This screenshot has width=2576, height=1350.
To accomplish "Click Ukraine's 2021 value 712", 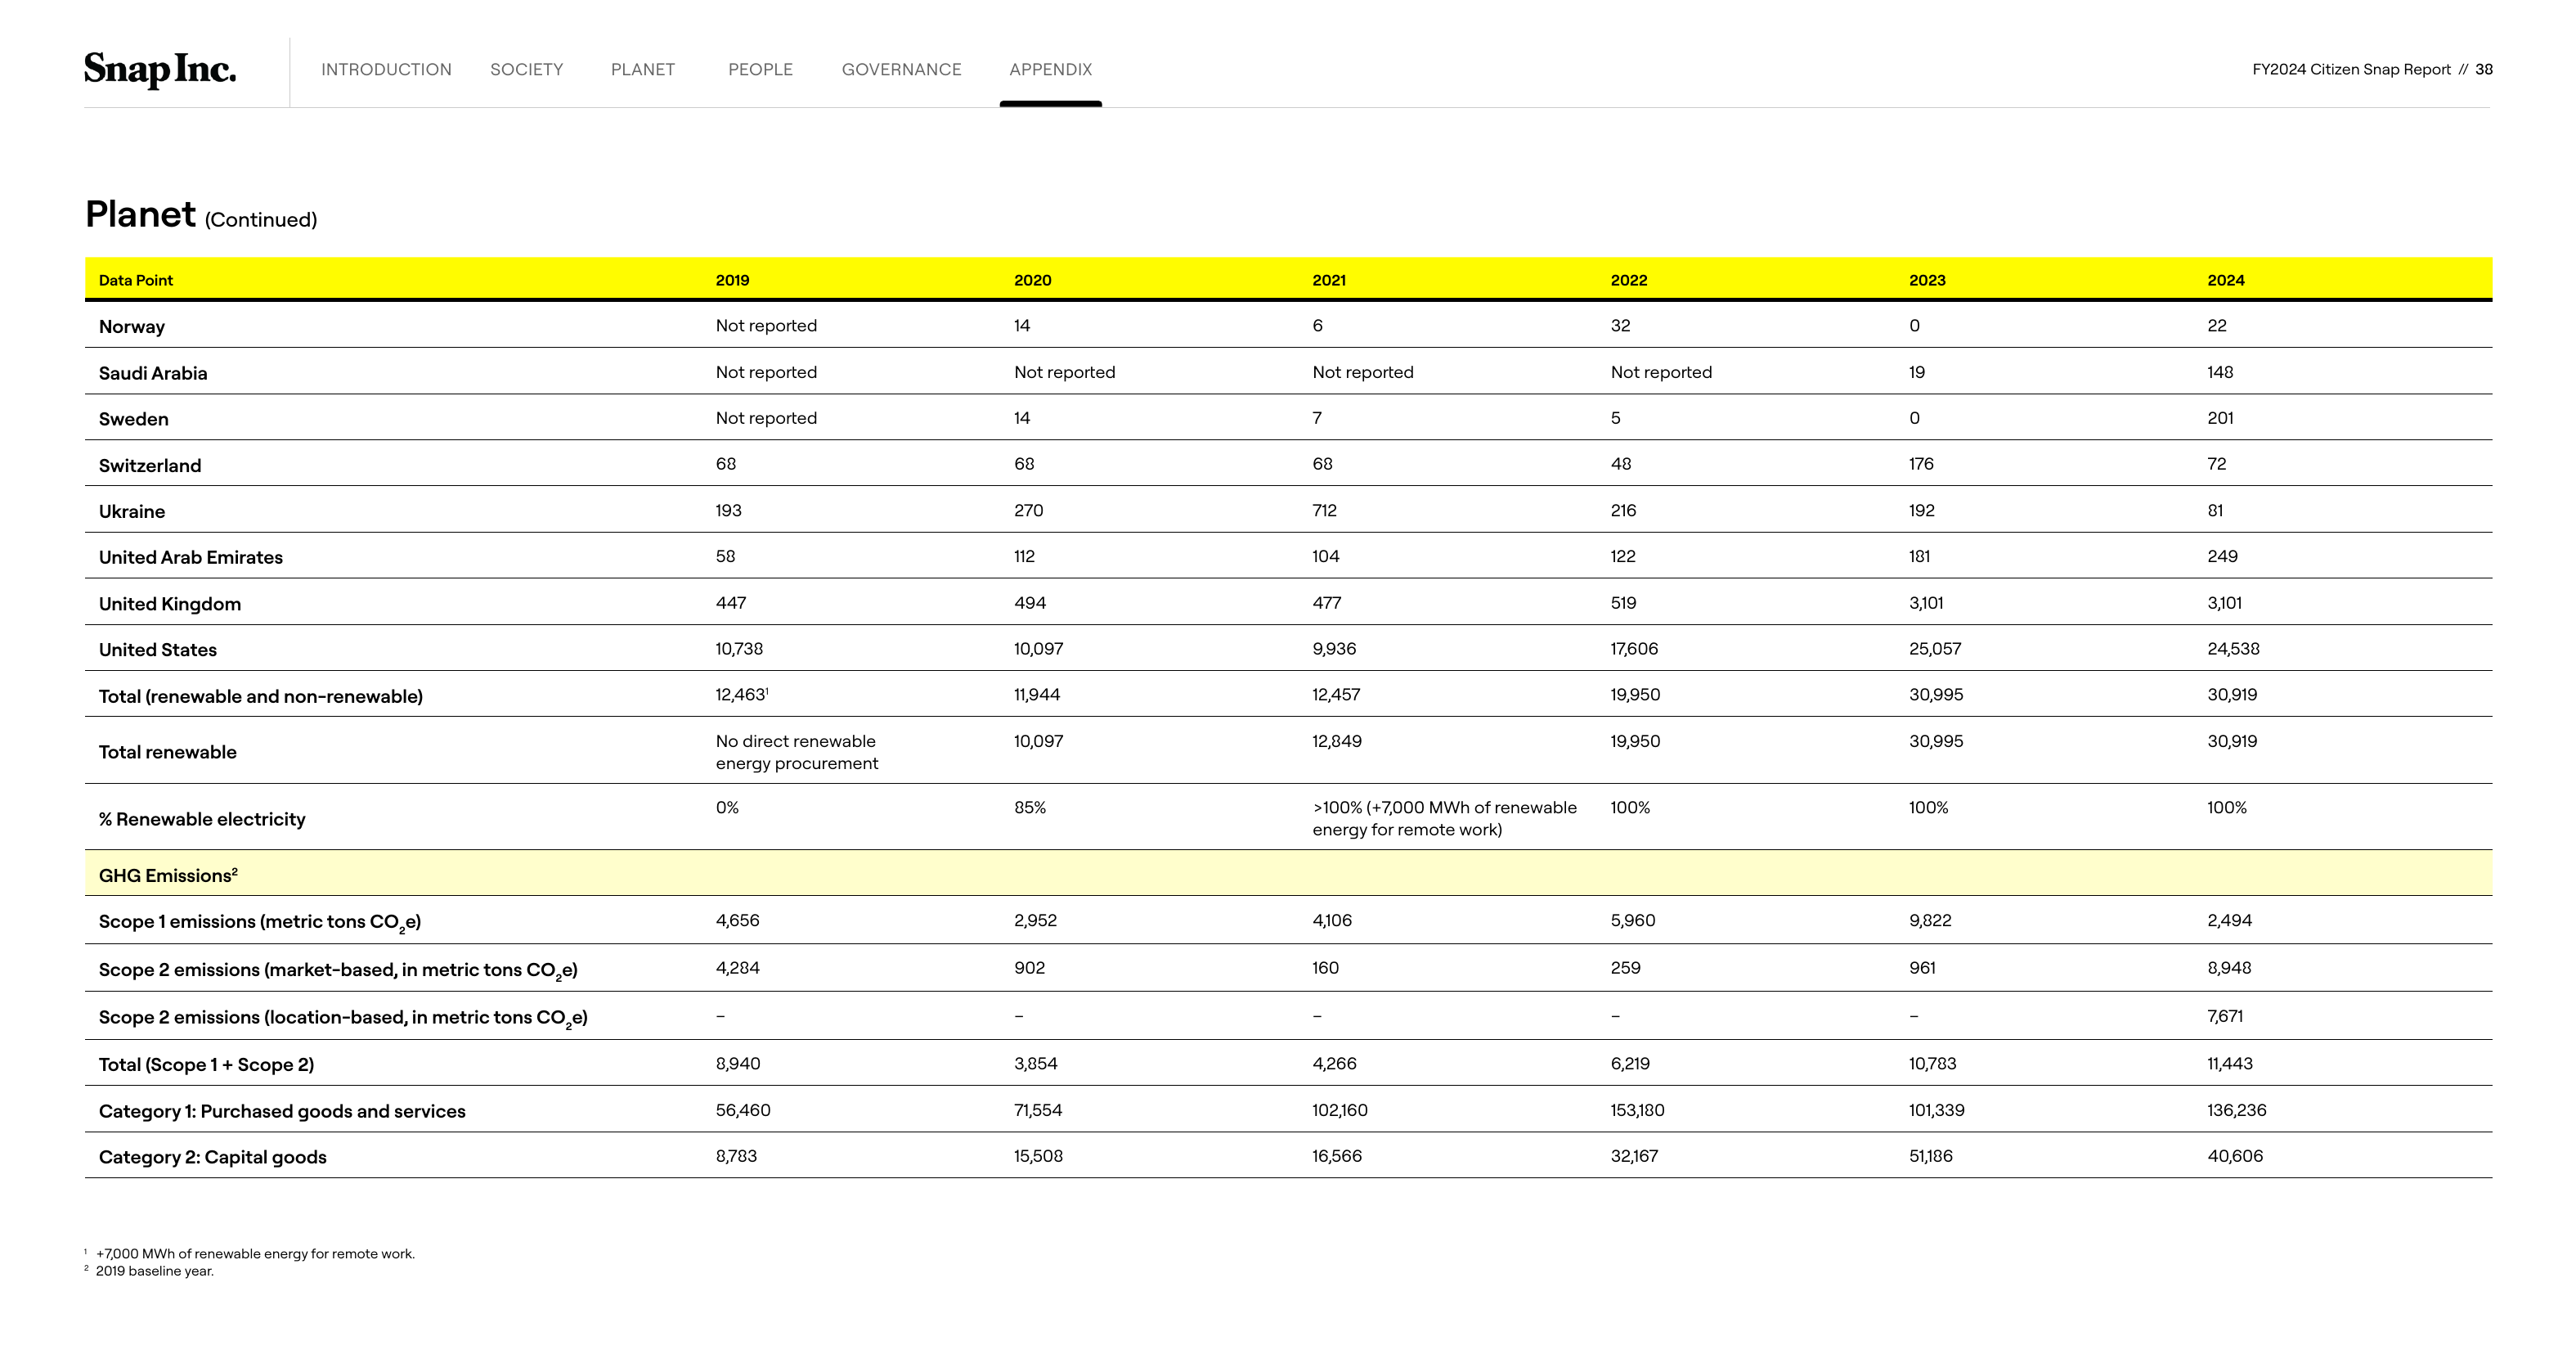I will coord(1324,511).
